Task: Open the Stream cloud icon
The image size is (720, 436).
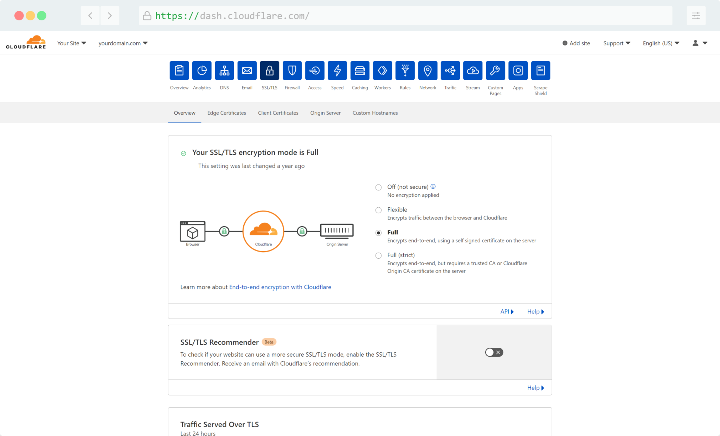Action: (473, 71)
